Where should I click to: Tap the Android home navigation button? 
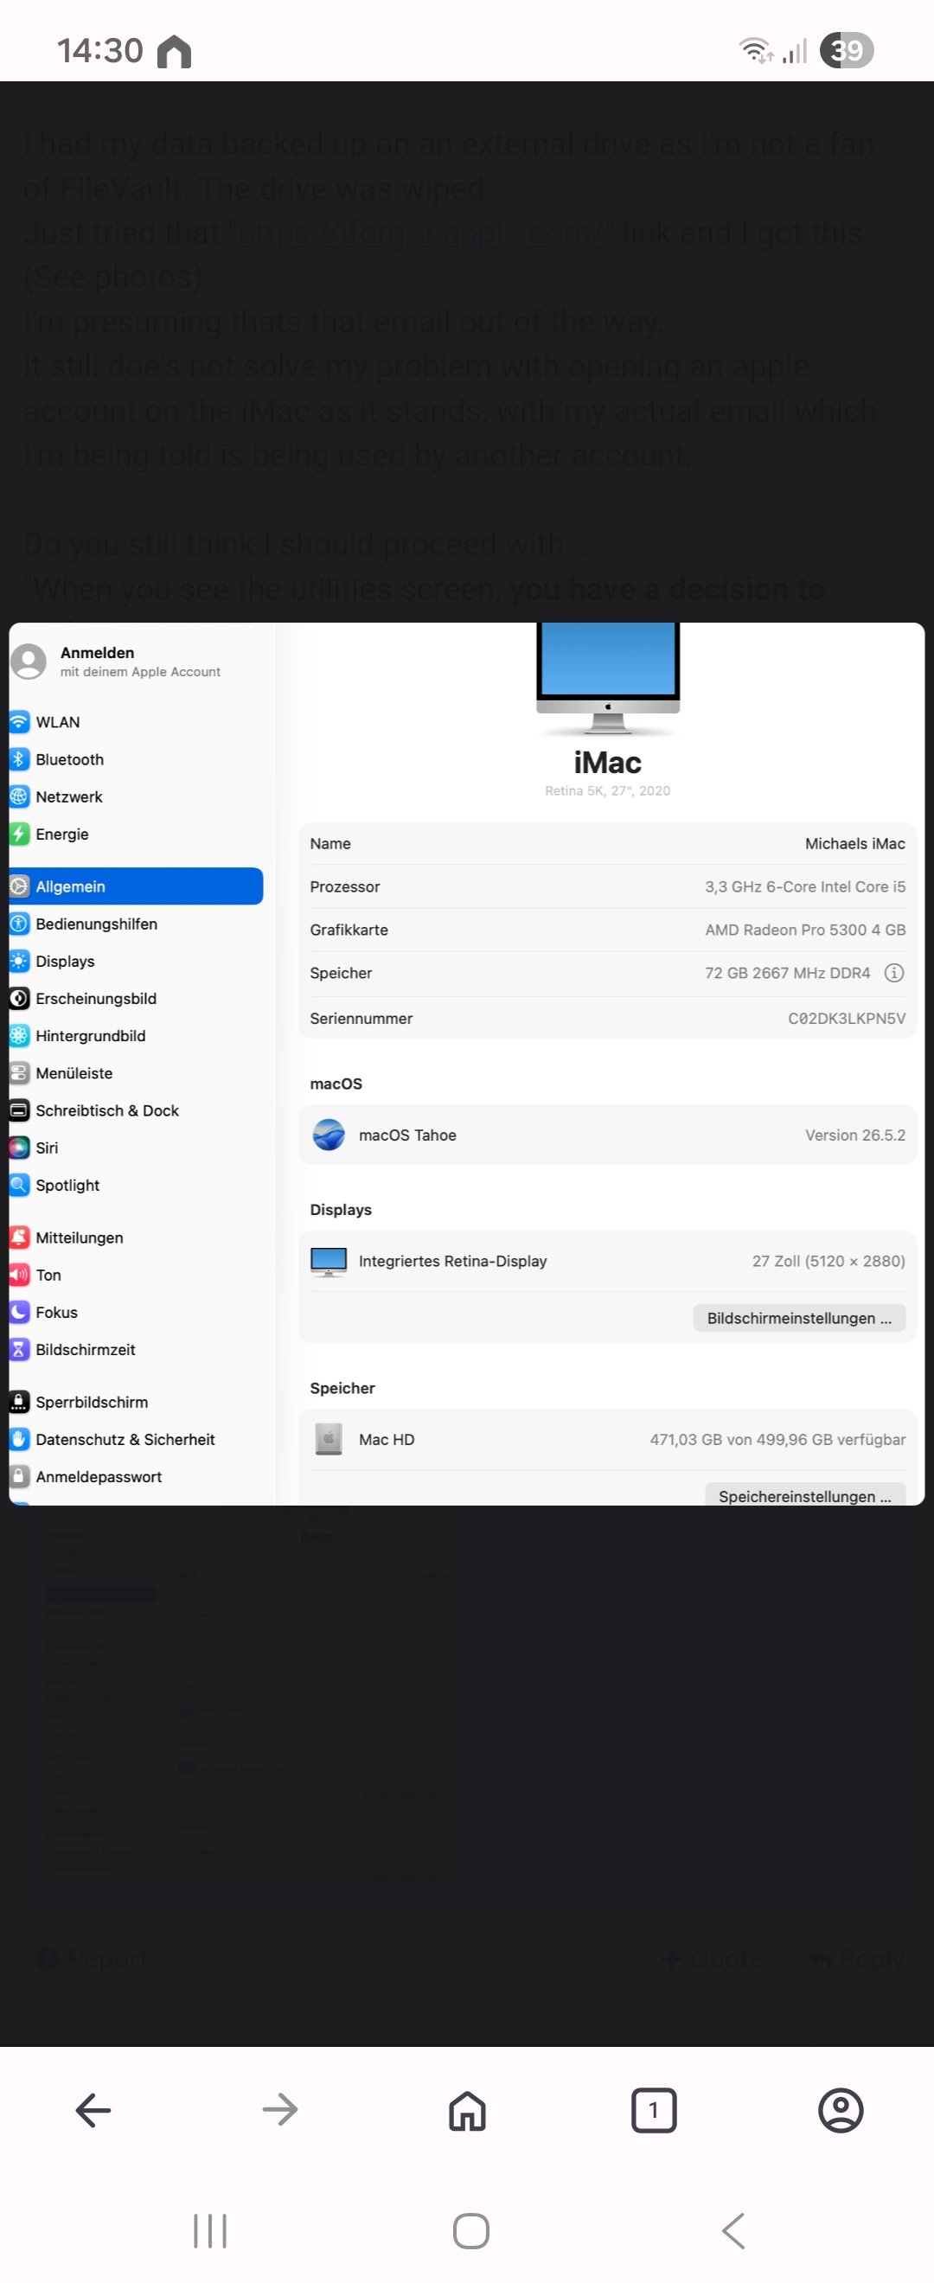(470, 2230)
